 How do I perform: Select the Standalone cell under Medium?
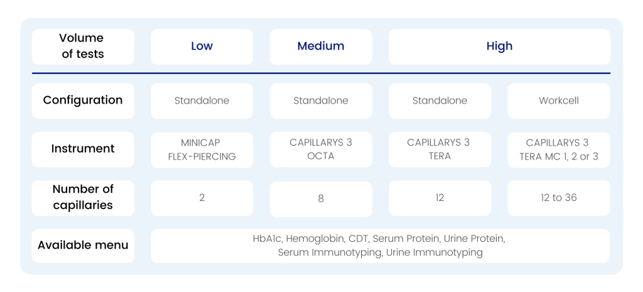coord(321,100)
